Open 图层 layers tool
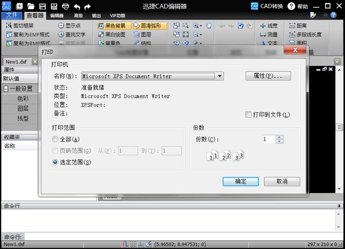The height and width of the screenshot is (249, 345). (x=142, y=34)
